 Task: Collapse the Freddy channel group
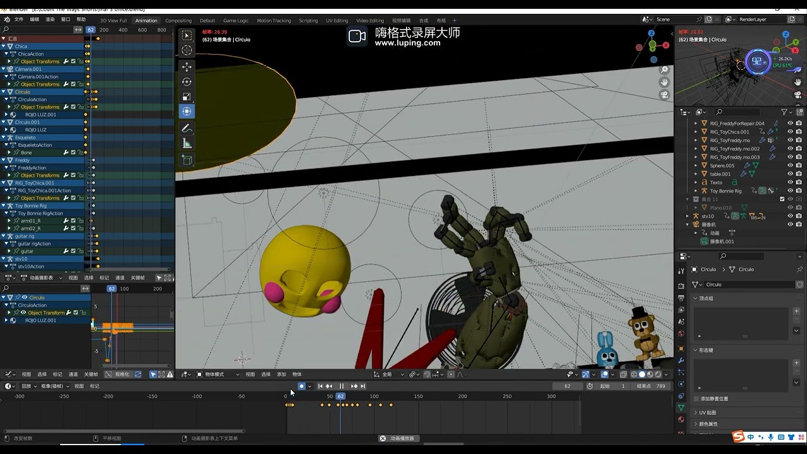pyautogui.click(x=4, y=160)
